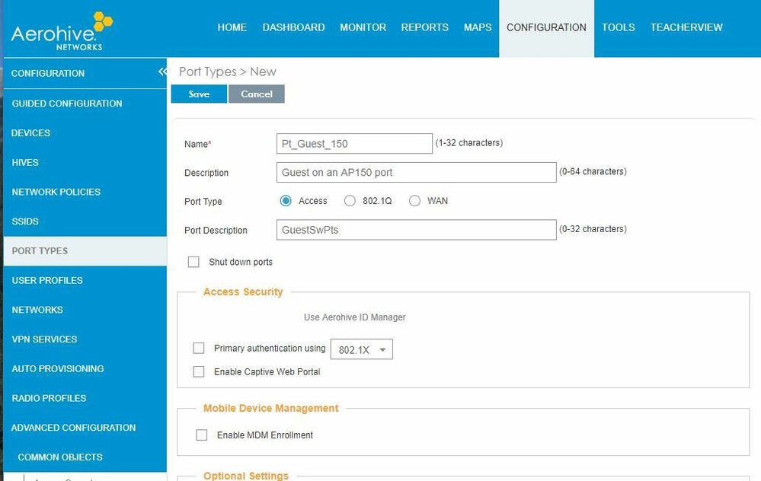Click the (0-64 characters) hint text
Viewport: 761px width, 481px height.
point(593,172)
